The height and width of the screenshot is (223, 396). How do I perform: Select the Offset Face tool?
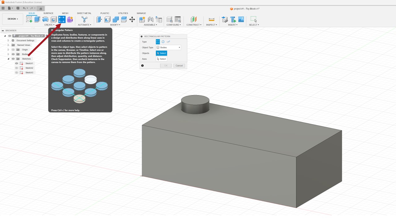(124, 20)
